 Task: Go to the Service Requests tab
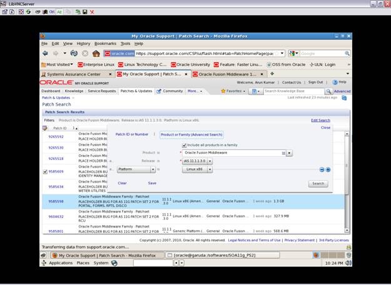click(102, 91)
